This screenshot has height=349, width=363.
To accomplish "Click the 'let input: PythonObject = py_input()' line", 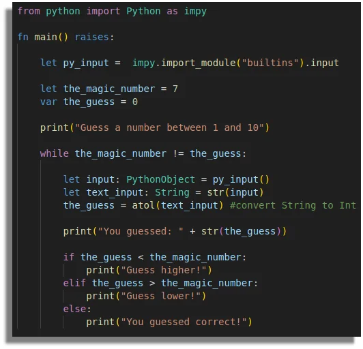I will pos(166,179).
